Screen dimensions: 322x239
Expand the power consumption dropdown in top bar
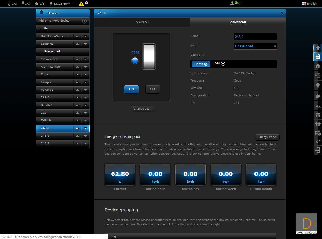coord(73,4)
